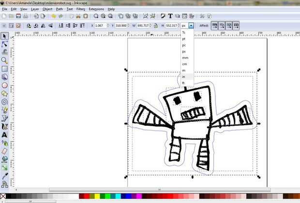The height and width of the screenshot is (203, 300).
Task: Choose 'in' from the units list
Action: tap(187, 77)
